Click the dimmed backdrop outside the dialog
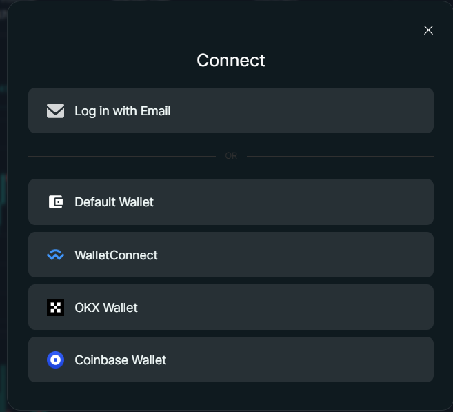The height and width of the screenshot is (412, 453). pos(3,207)
